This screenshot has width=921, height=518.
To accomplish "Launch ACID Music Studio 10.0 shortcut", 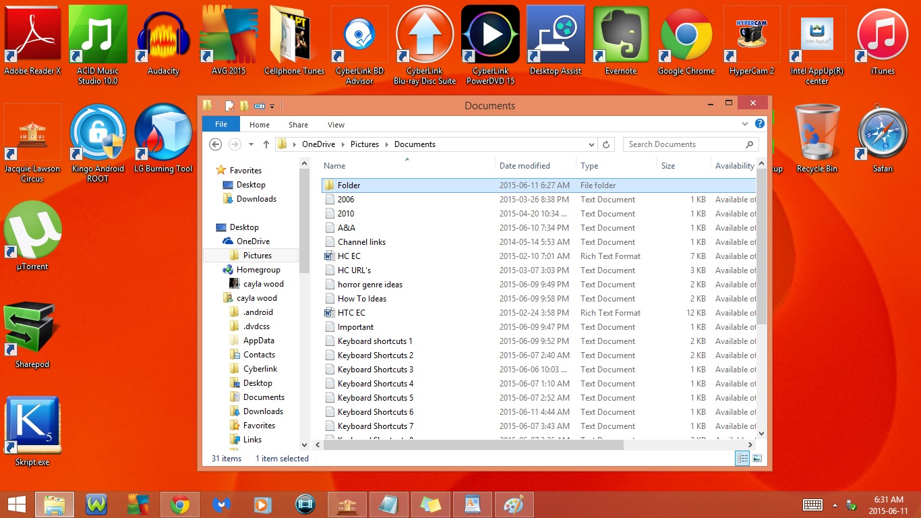I will click(98, 45).
